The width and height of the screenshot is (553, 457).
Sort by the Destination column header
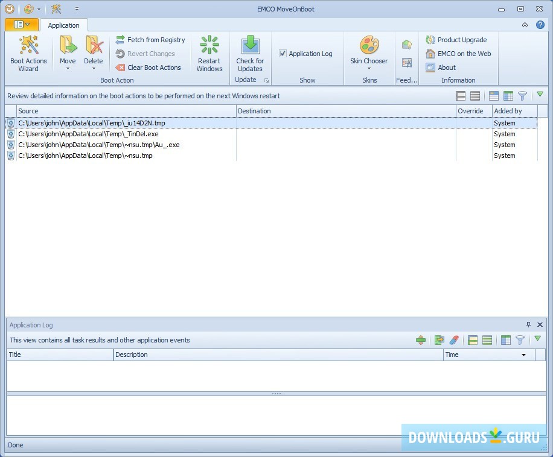pos(346,111)
